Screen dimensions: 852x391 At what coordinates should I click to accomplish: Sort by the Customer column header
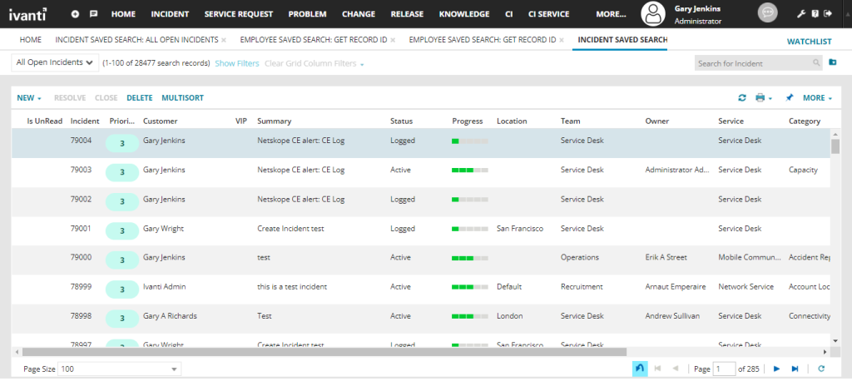161,121
